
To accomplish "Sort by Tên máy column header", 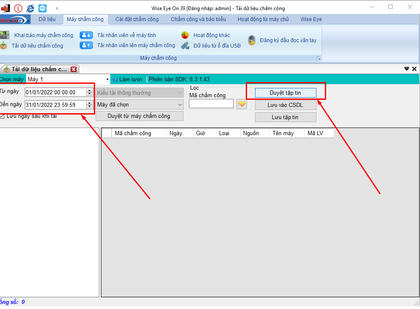I will (287, 133).
